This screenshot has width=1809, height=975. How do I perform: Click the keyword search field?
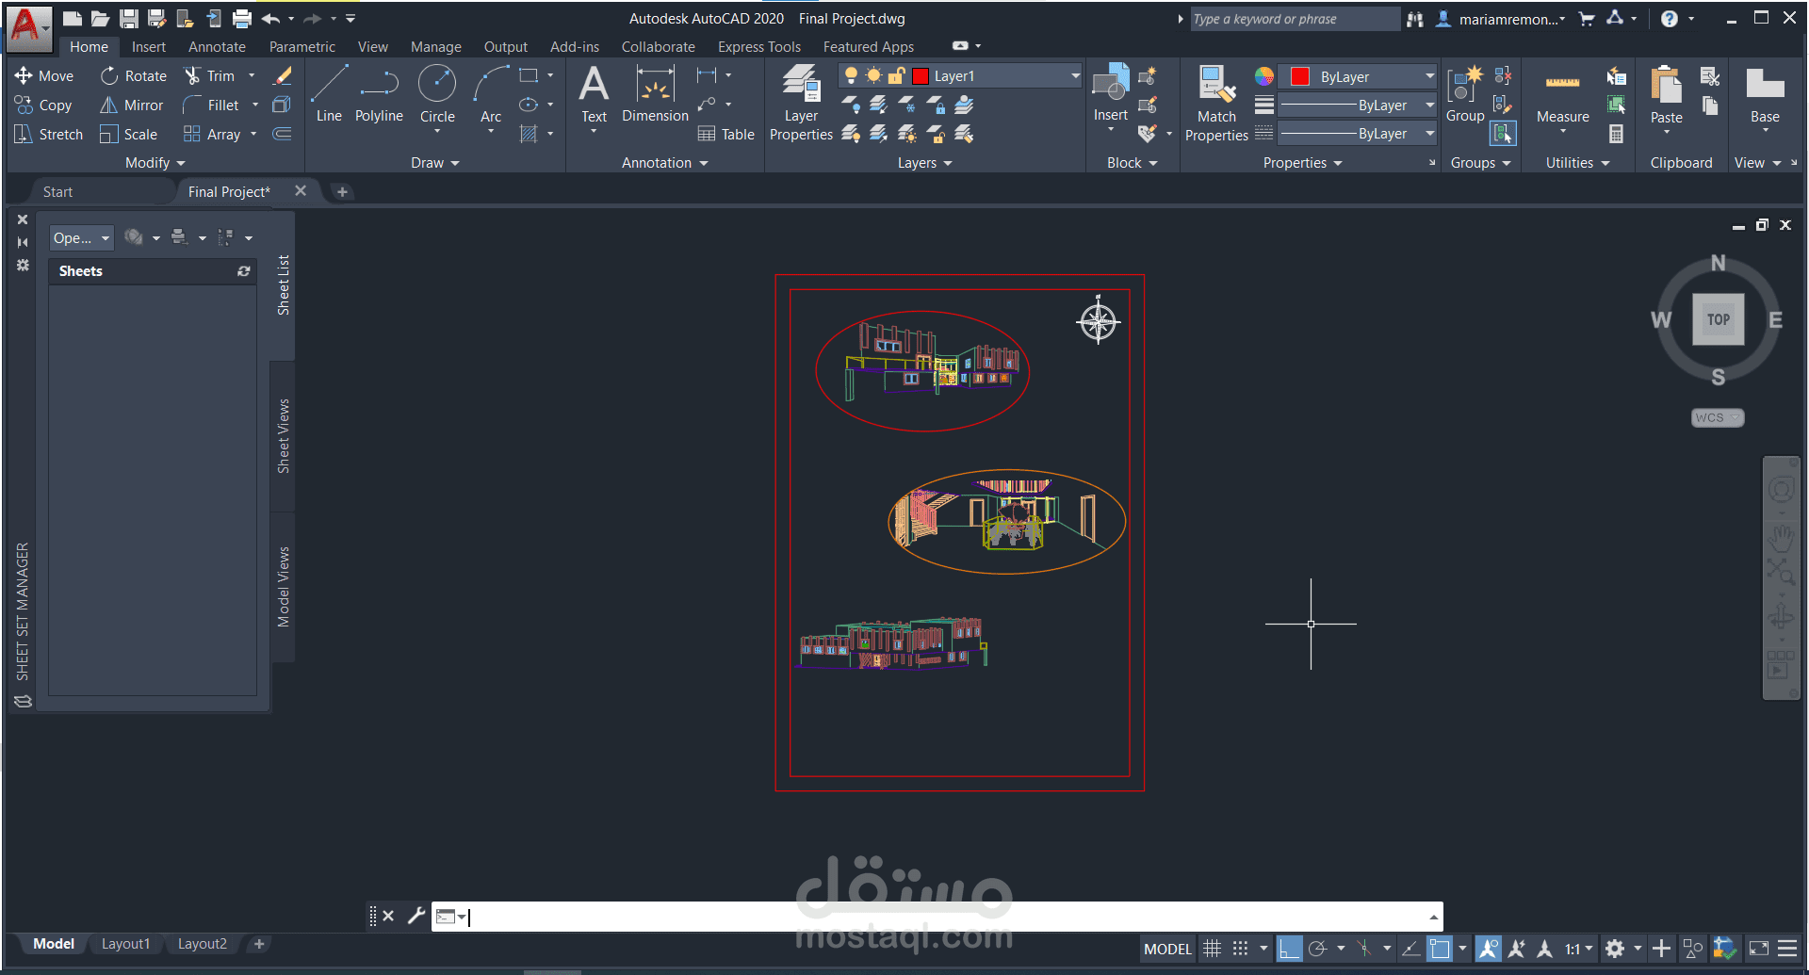pos(1296,19)
